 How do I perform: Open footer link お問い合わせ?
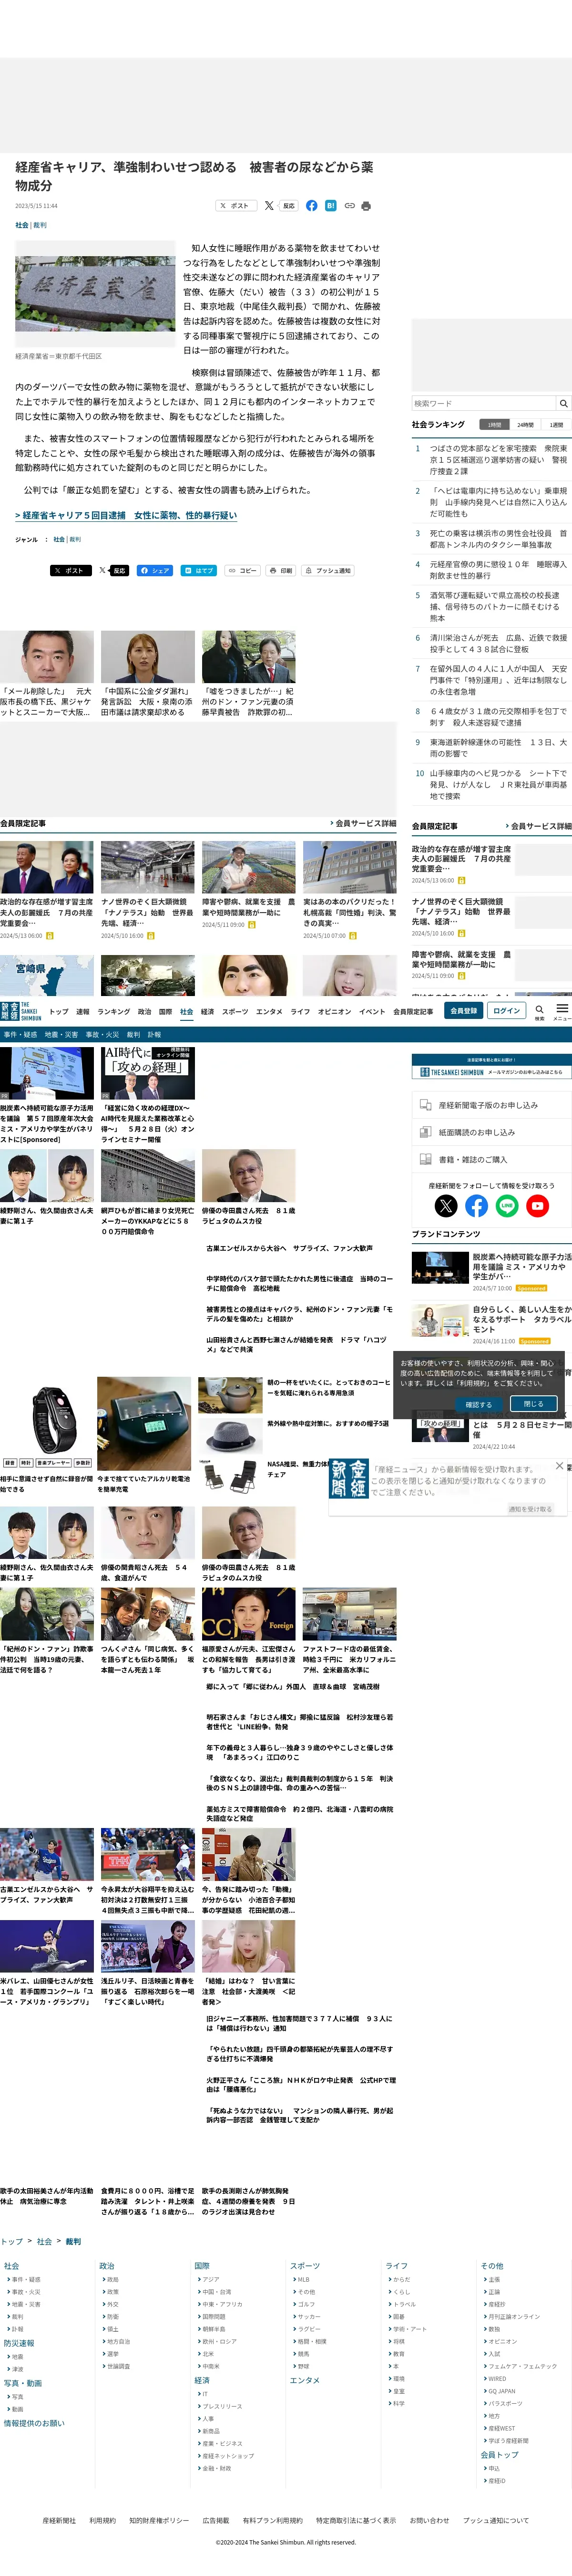pyautogui.click(x=429, y=2520)
